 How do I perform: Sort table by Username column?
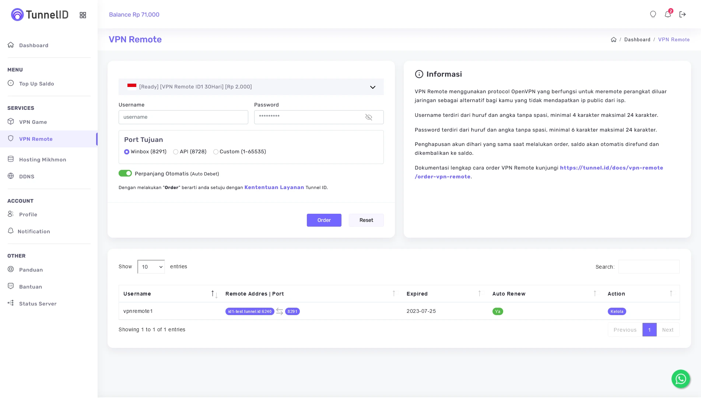point(170,294)
